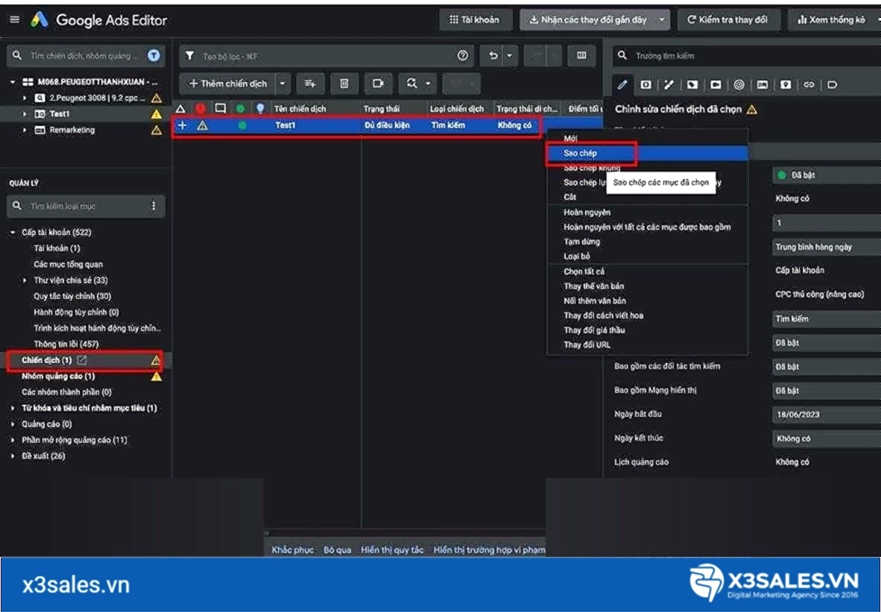The width and height of the screenshot is (881, 612).
Task: Open the hamburger main menu
Action: 15,19
